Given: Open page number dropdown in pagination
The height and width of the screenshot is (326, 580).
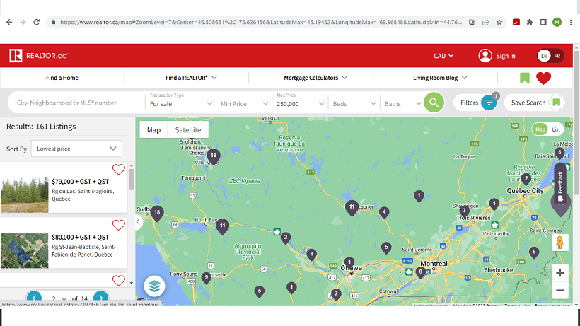Looking at the screenshot, I should [59, 298].
